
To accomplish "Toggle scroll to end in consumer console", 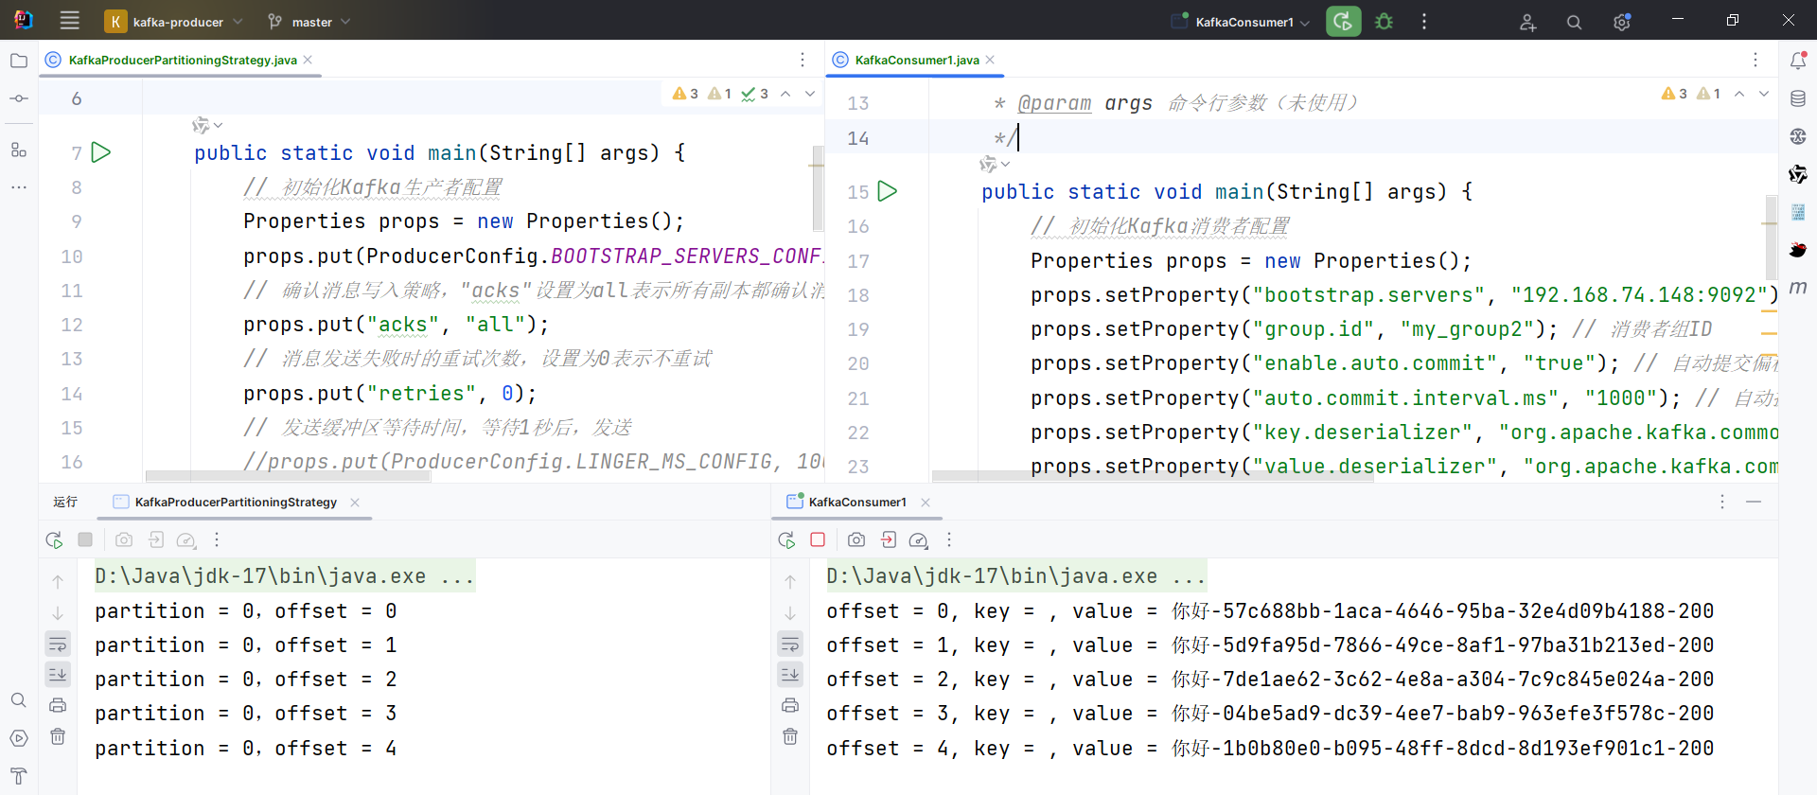I will coord(790,674).
